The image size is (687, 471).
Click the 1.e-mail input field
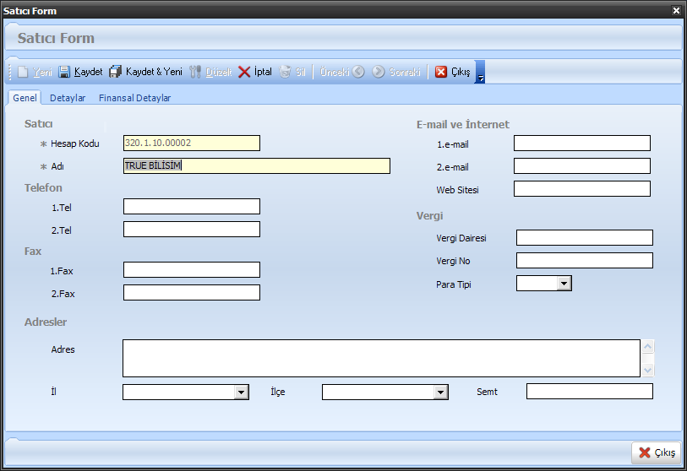coord(581,143)
